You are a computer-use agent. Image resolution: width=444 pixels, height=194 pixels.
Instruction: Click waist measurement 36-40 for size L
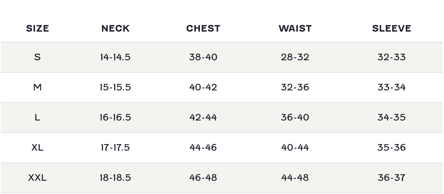(295, 117)
